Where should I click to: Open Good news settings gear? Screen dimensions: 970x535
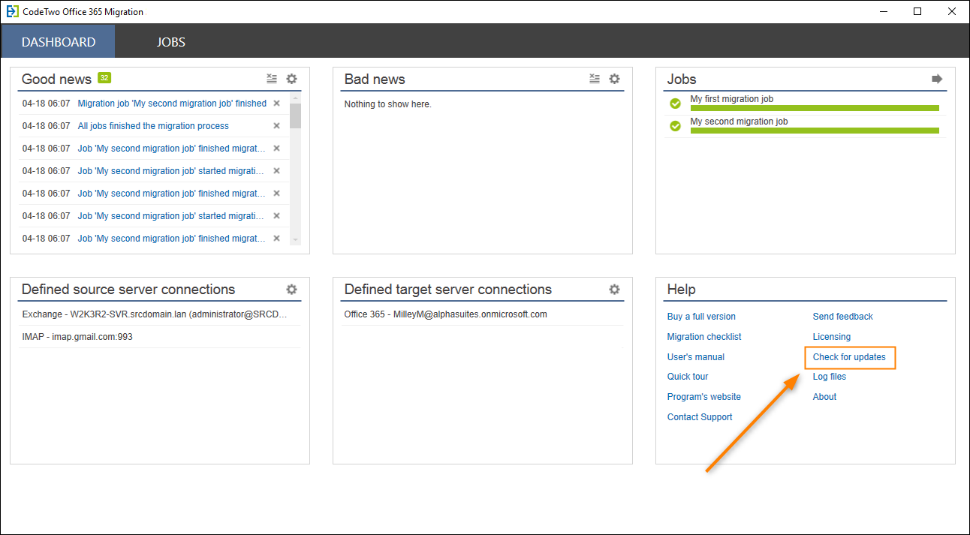coord(291,79)
